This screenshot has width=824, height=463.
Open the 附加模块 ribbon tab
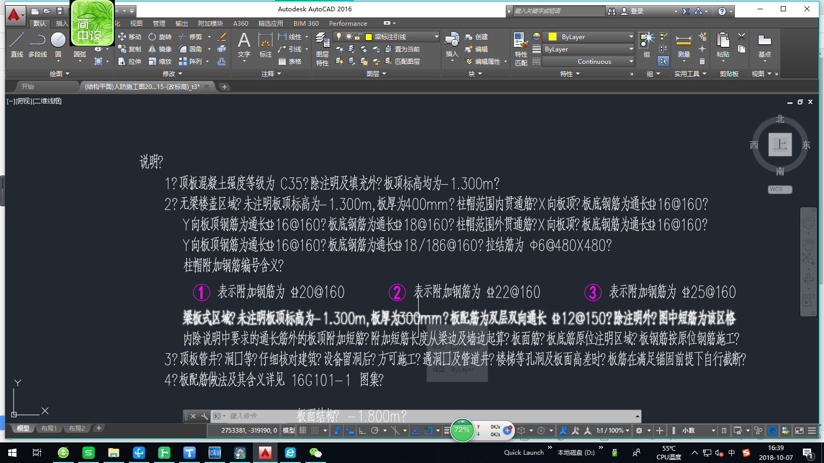211,24
